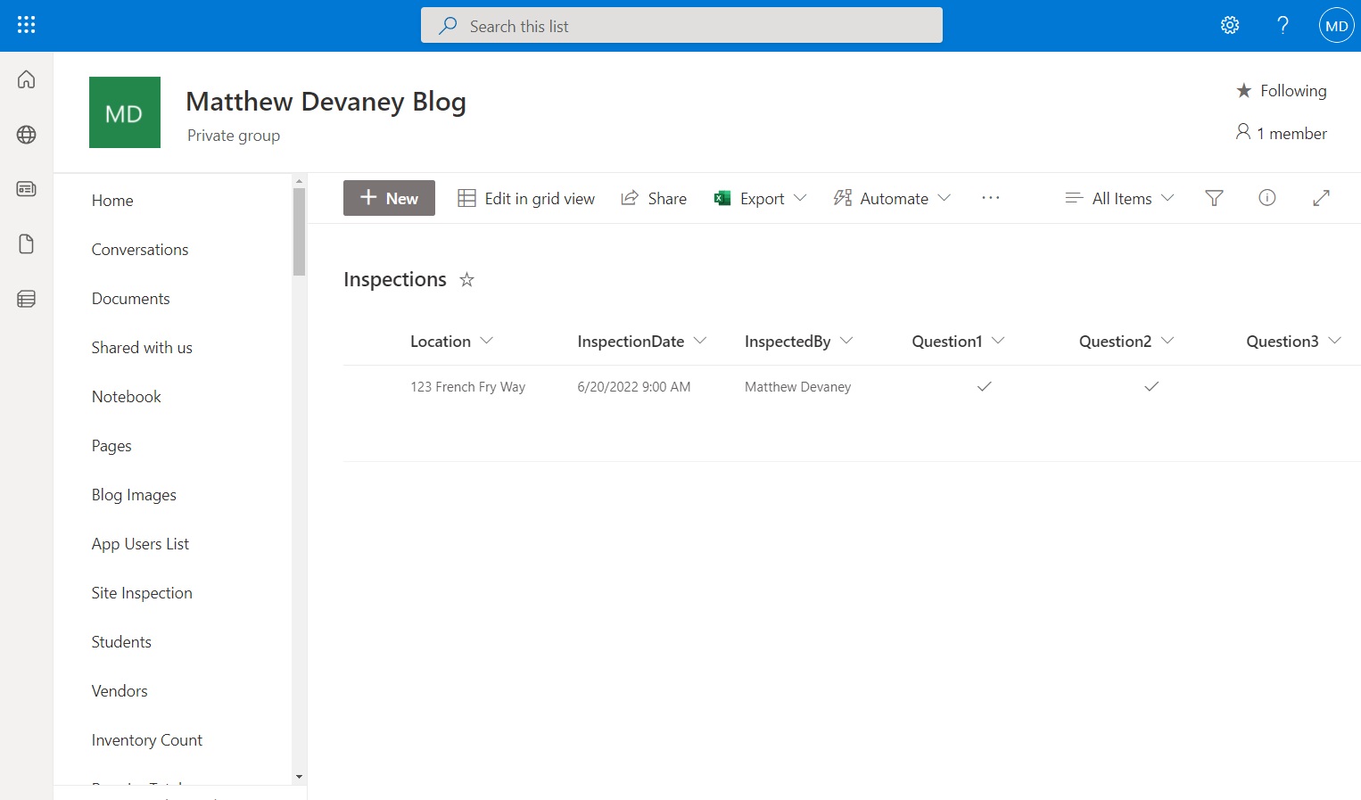Open the Help panel

[x=1283, y=25]
